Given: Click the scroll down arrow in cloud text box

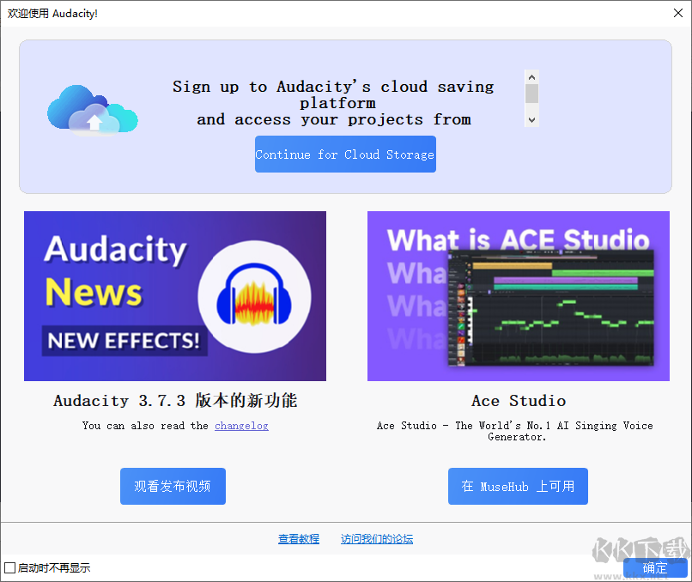Looking at the screenshot, I should tap(531, 120).
